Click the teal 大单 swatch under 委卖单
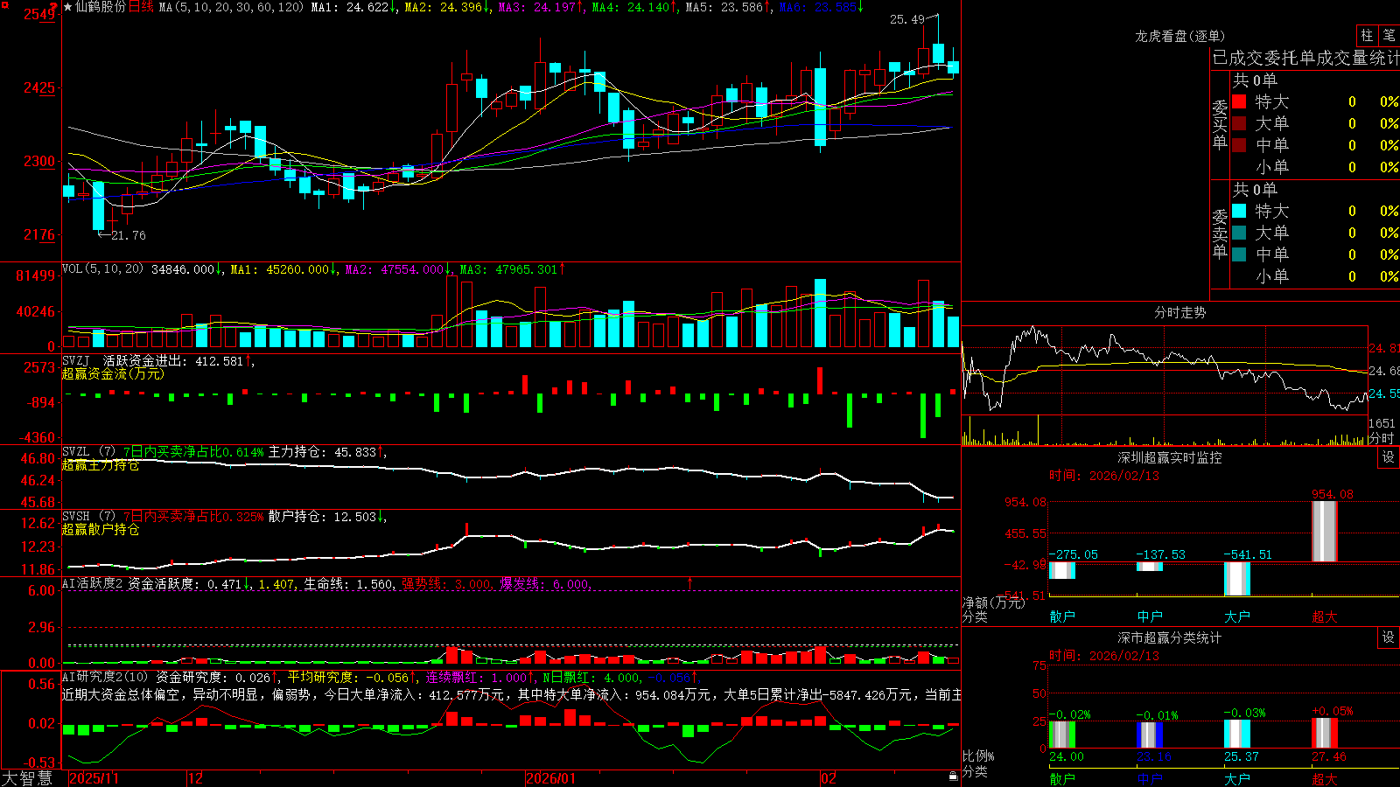Screen dimensions: 1400x787 point(1239,233)
